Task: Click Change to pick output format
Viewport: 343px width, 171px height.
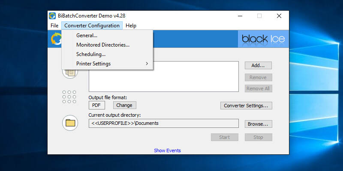Action: click(124, 105)
